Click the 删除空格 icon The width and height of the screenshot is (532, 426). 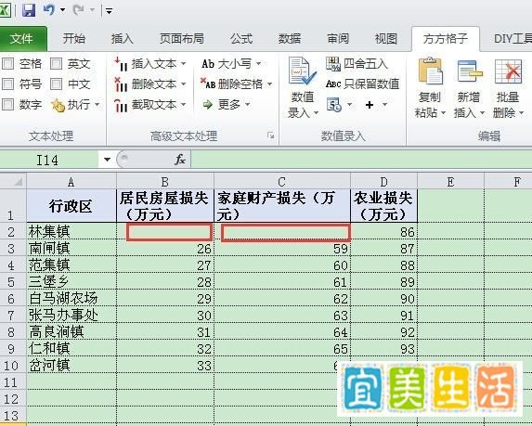click(208, 84)
